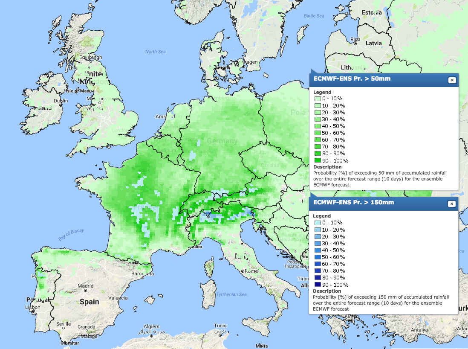Click the 90 - 100% dark blue swatch
Viewport: 468px width, 349px height.
coord(317,285)
